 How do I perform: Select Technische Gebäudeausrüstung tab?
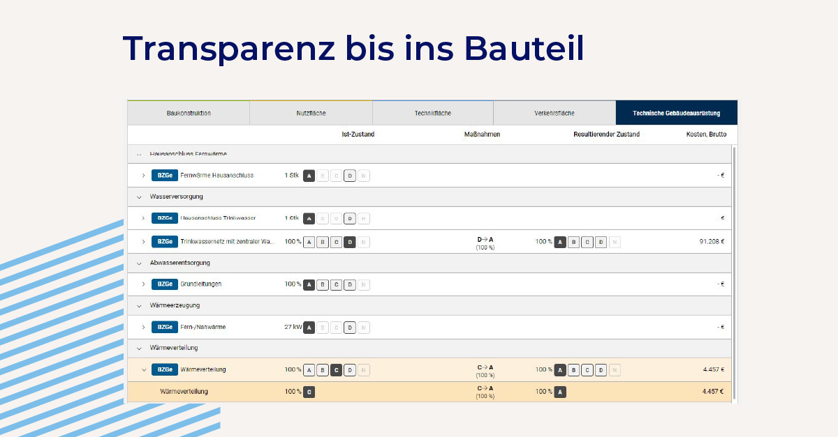(x=677, y=113)
